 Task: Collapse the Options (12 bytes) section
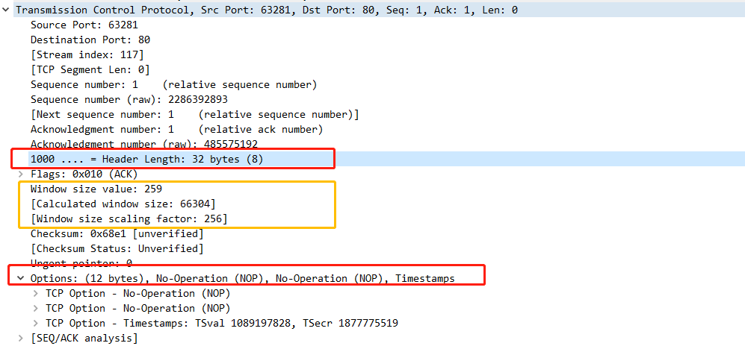(20, 278)
